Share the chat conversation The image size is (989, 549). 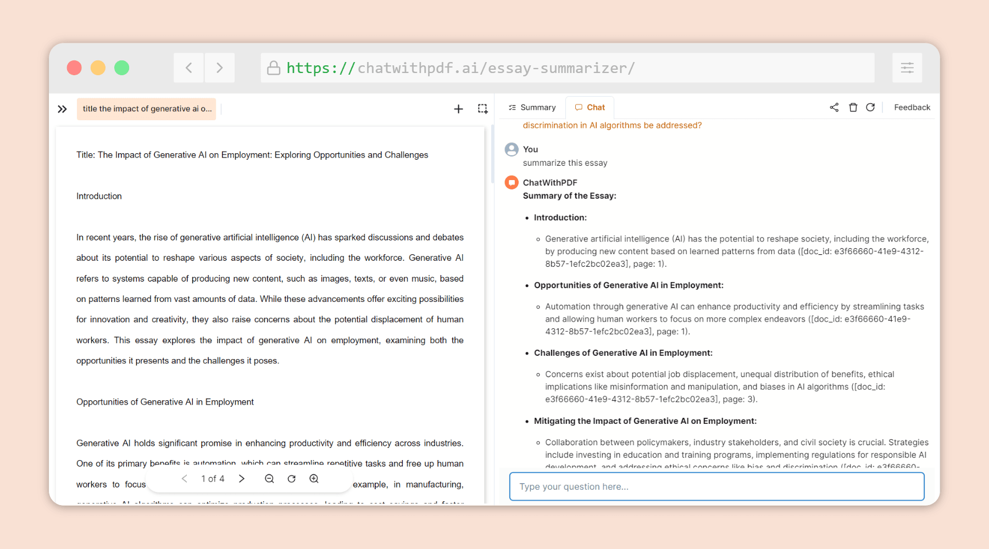click(x=834, y=107)
